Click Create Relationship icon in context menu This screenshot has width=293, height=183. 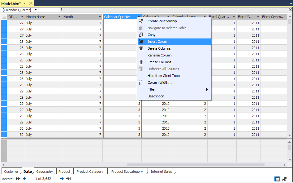pos(141,21)
